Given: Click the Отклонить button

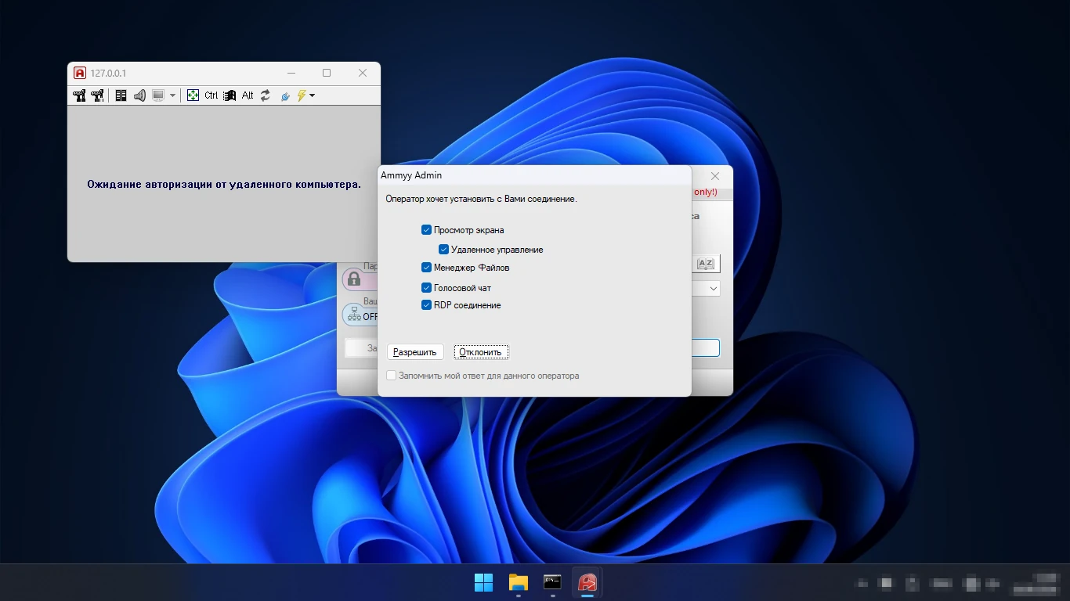Looking at the screenshot, I should tap(481, 352).
